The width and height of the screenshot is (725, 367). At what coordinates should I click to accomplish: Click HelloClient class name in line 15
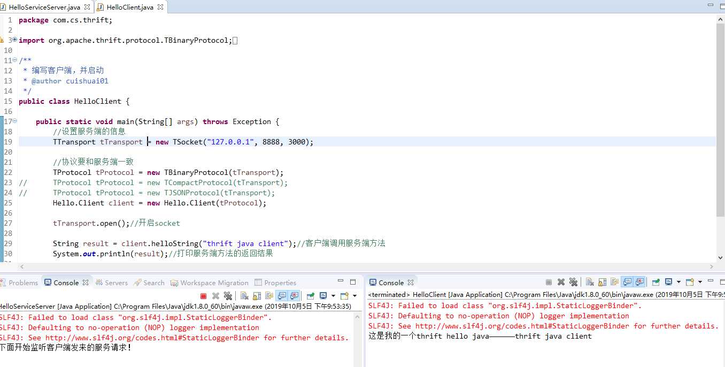pos(98,101)
